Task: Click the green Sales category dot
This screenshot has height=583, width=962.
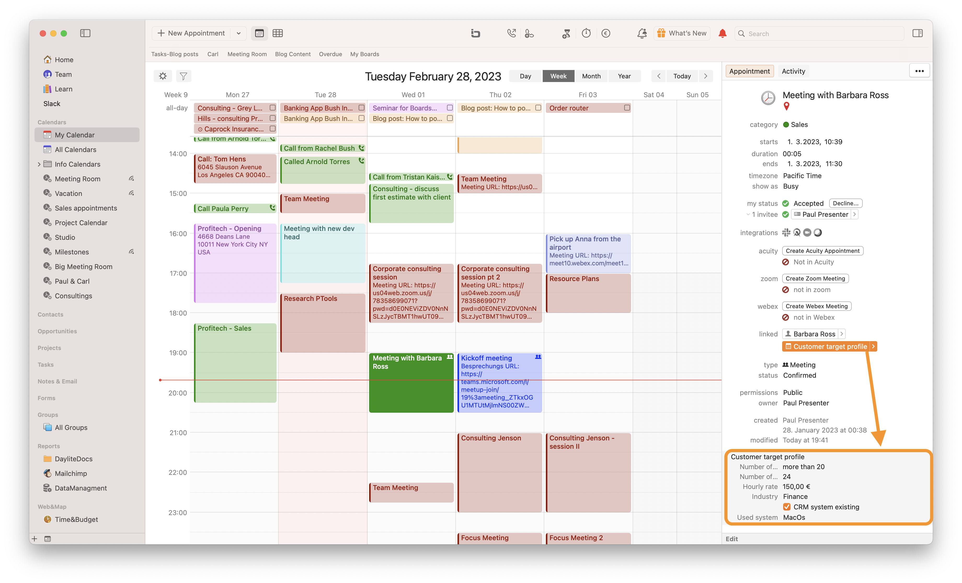Action: point(786,125)
